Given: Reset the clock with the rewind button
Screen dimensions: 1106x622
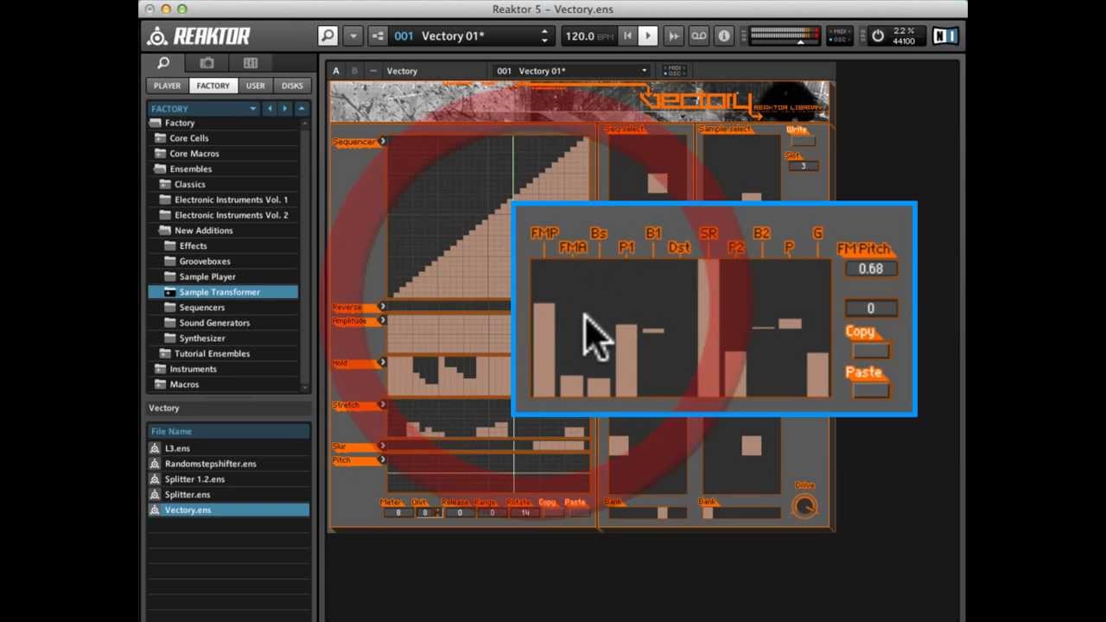Looking at the screenshot, I should click(627, 36).
